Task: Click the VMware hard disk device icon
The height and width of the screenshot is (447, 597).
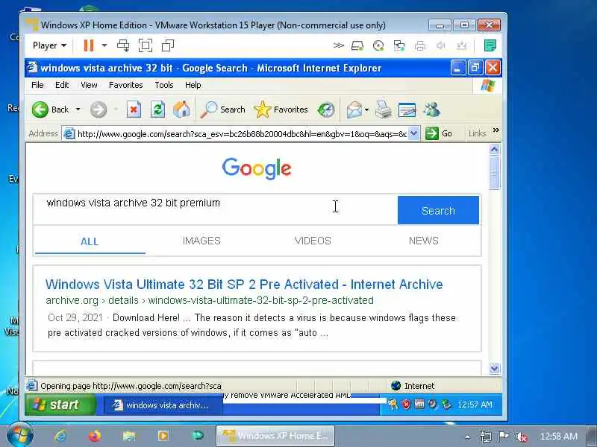Action: pyautogui.click(x=357, y=46)
